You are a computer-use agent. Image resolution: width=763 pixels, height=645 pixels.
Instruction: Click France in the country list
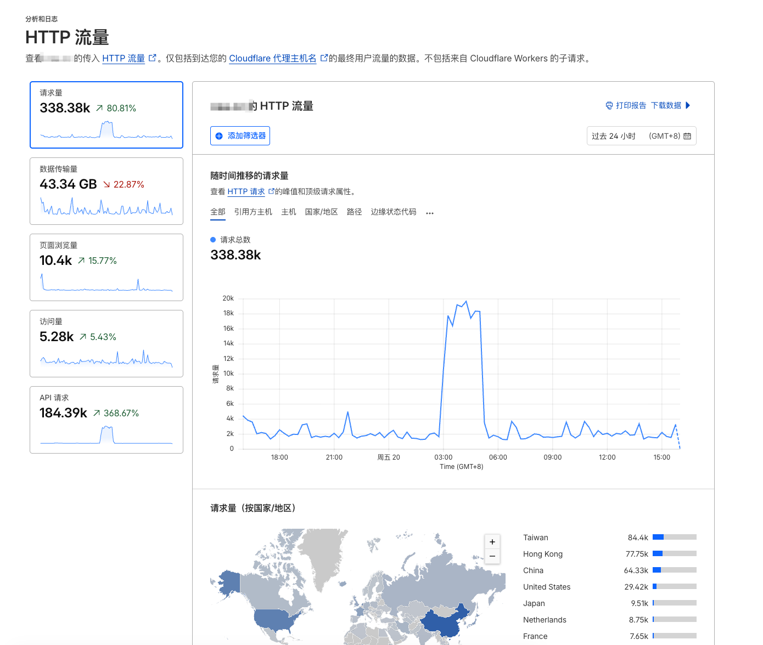point(535,636)
